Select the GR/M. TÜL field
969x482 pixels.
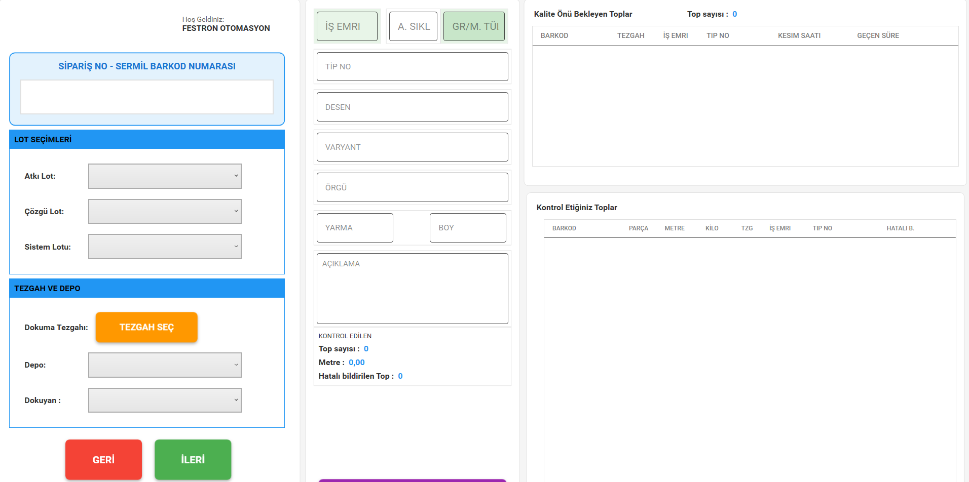coord(474,26)
